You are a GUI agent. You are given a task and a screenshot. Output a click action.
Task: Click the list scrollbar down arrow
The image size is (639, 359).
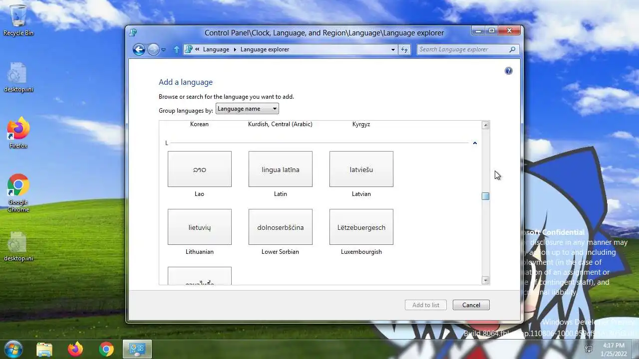[x=486, y=281]
